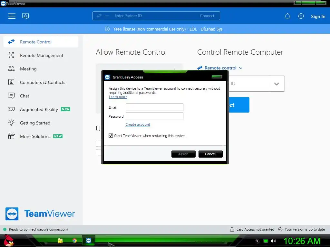This screenshot has width=330, height=247.
Task: Click Cancel in Grant Easy Access dialog
Action: (210, 154)
